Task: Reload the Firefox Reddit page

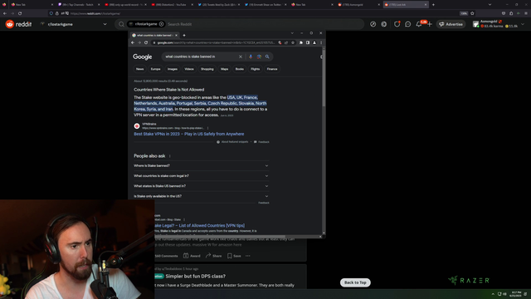Action: [20, 13]
